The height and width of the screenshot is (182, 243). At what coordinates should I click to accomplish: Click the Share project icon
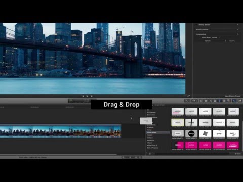coord(240,101)
